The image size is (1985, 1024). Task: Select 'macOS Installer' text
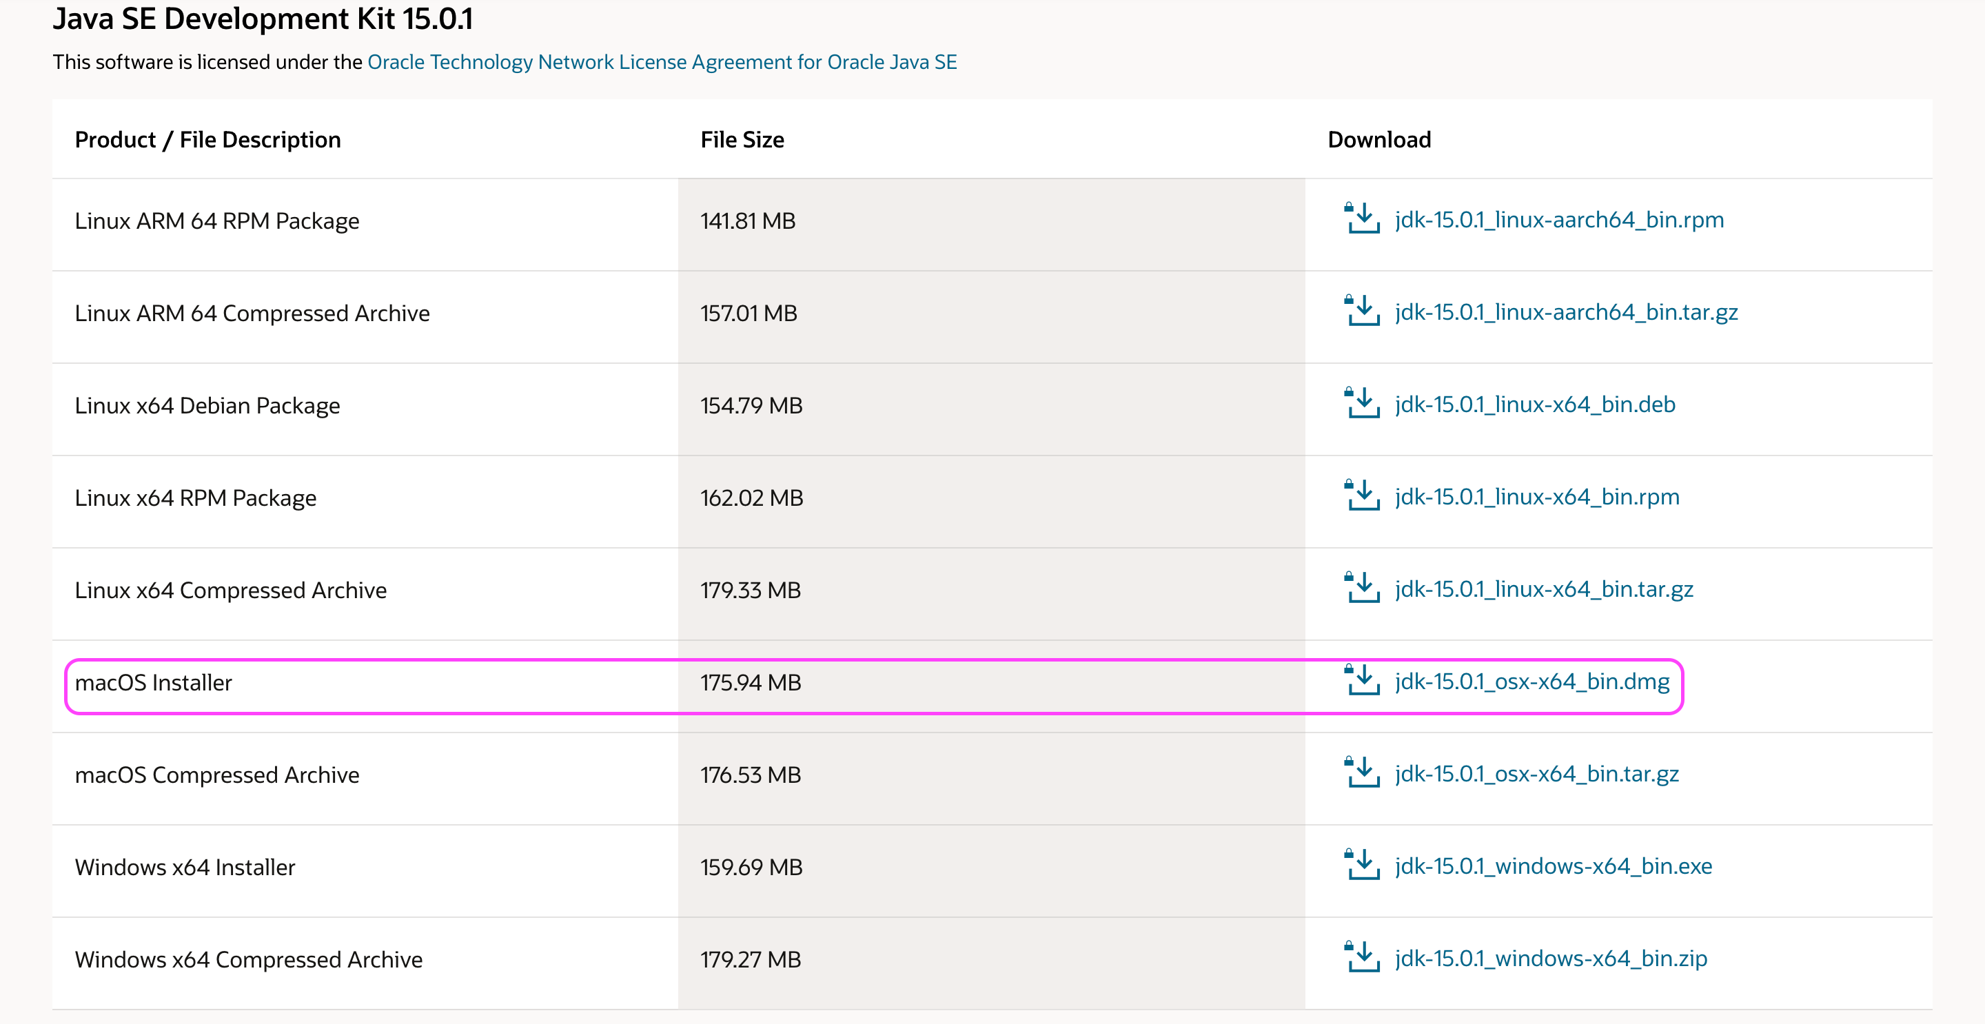[x=153, y=683]
